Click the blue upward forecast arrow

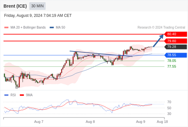click(158, 41)
